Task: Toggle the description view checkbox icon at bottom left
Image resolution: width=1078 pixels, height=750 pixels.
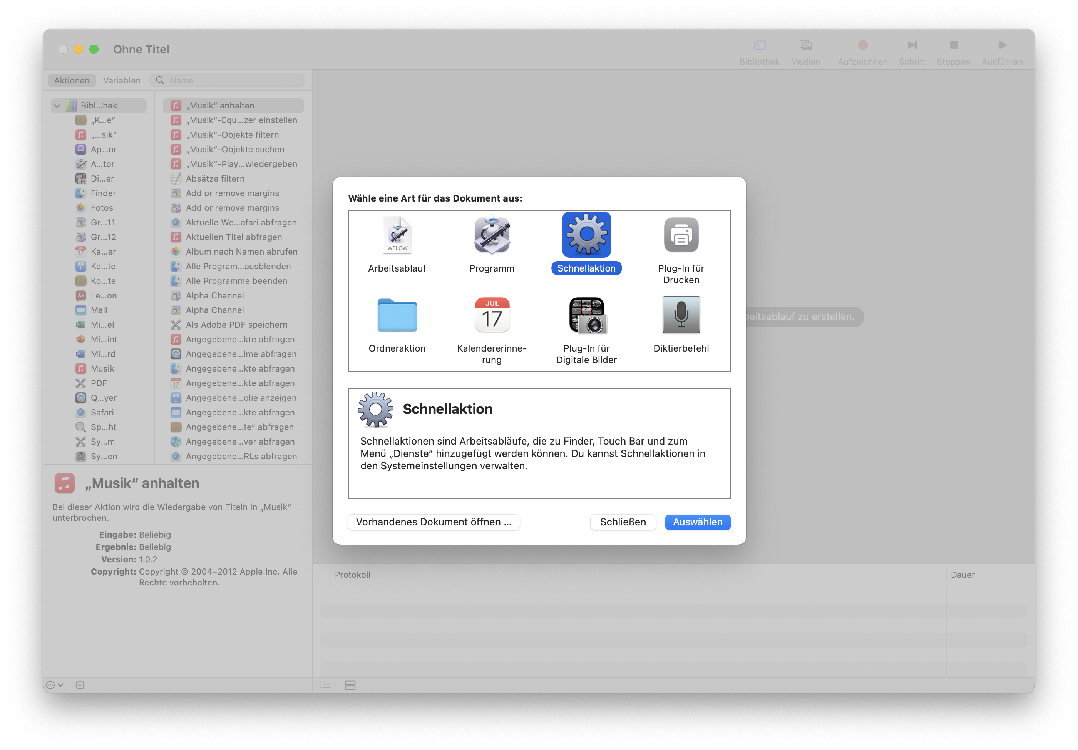Action: click(80, 685)
